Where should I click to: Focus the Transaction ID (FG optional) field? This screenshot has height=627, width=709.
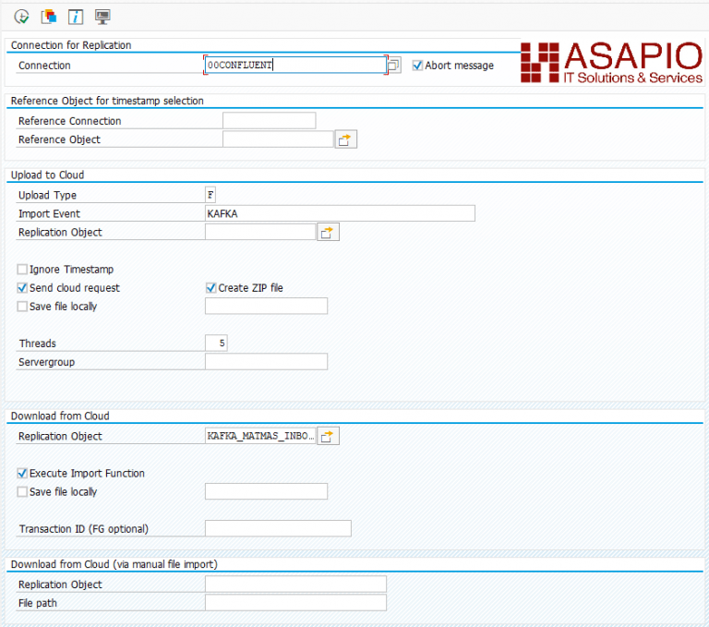tap(277, 528)
